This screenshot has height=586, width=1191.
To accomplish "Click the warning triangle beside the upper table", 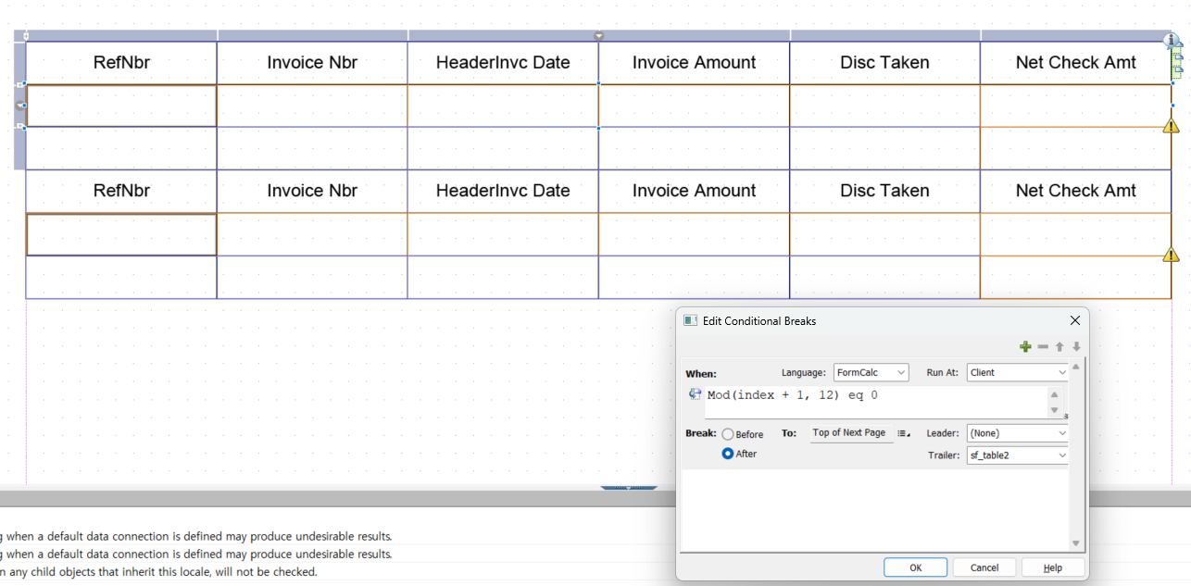I will tap(1171, 126).
